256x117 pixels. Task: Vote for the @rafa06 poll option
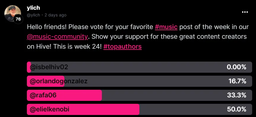[x=139, y=95]
